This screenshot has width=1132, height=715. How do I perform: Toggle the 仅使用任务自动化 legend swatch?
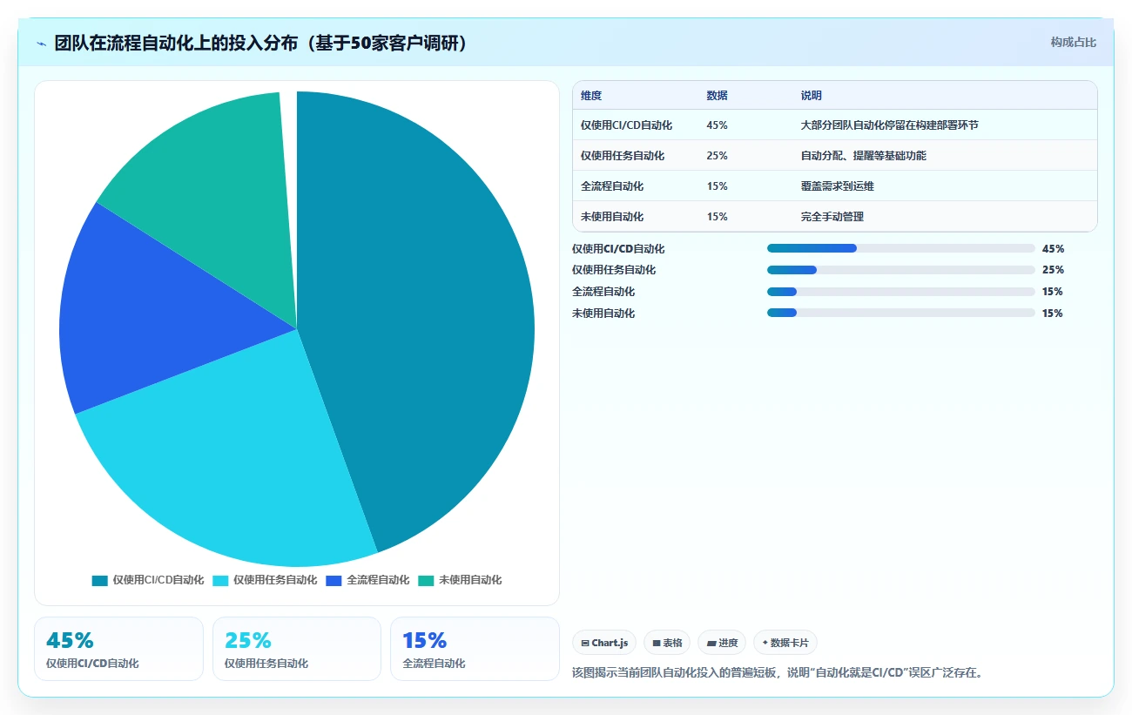pos(220,580)
